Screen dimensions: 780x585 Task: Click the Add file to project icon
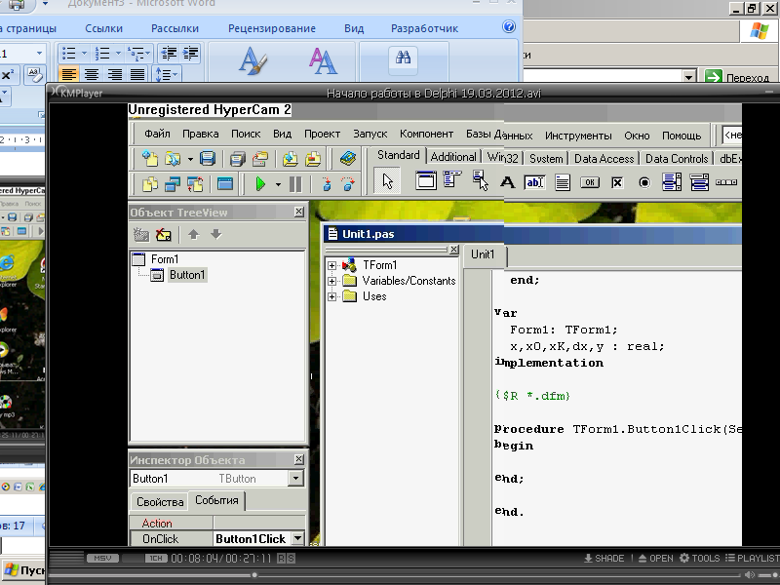(x=290, y=159)
